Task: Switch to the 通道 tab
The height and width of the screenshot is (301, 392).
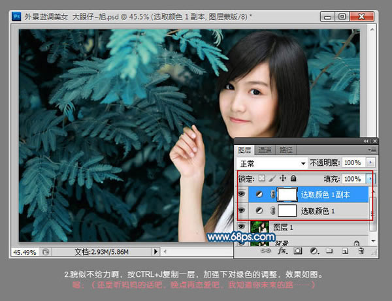Action: coord(265,149)
